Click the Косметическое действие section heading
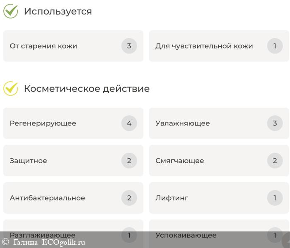 coord(87,89)
